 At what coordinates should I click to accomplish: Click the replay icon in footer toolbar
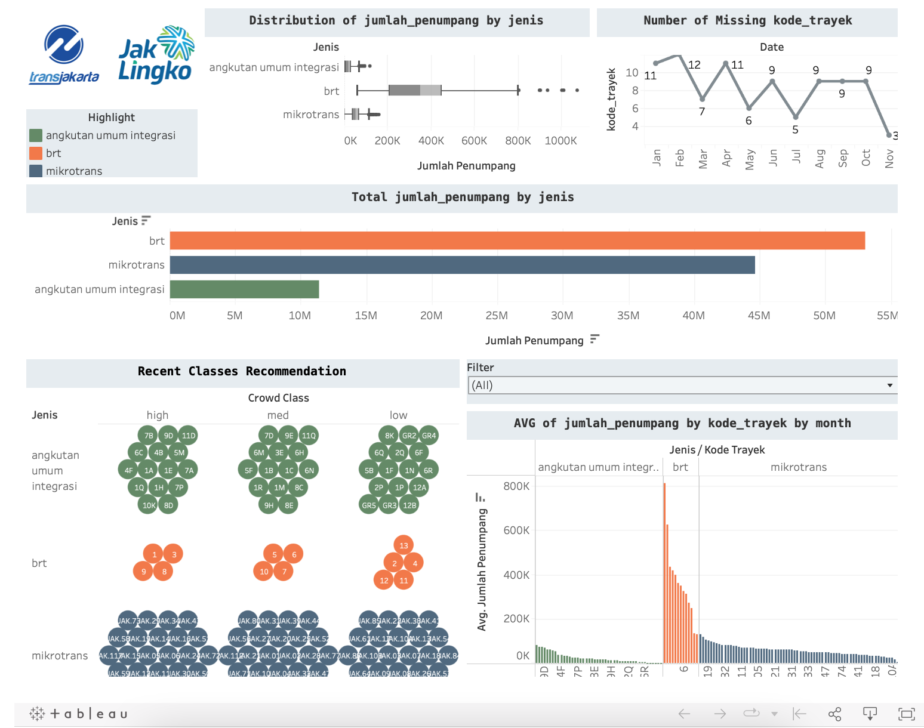click(x=751, y=713)
